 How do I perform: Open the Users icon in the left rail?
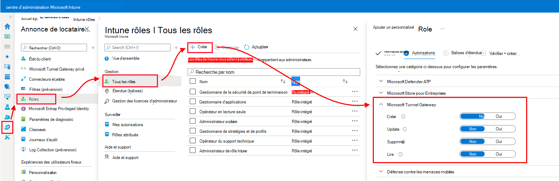click(x=7, y=107)
